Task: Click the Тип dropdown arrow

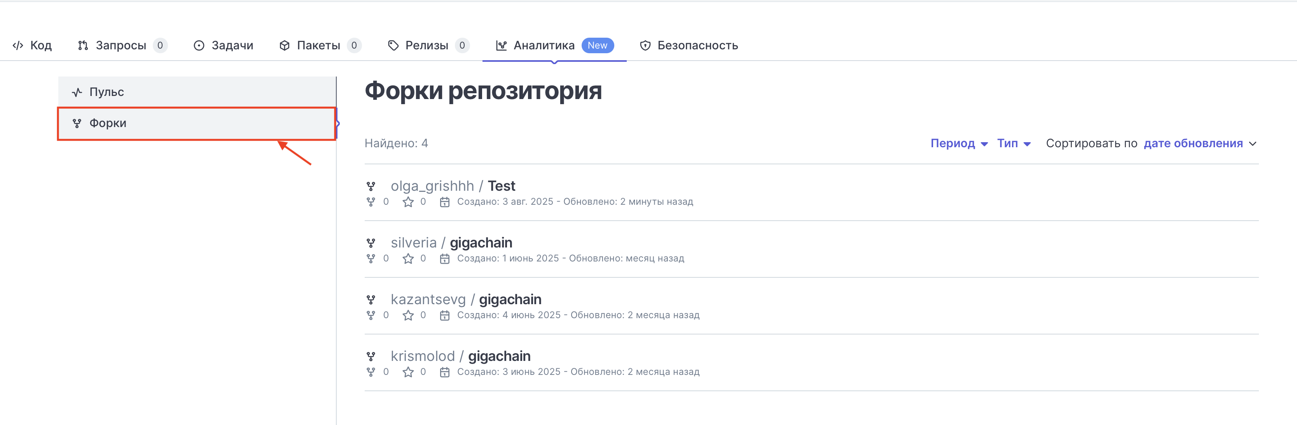Action: click(x=1027, y=145)
